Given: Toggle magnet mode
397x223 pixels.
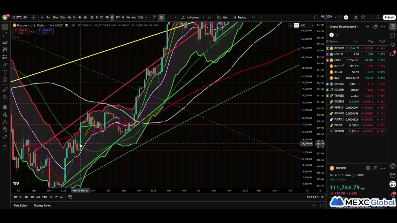Looking at the screenshot, I should 5,107.
